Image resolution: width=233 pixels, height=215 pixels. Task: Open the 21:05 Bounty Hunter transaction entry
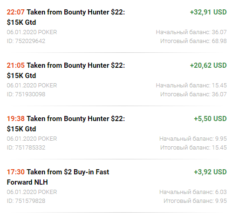tap(116, 80)
